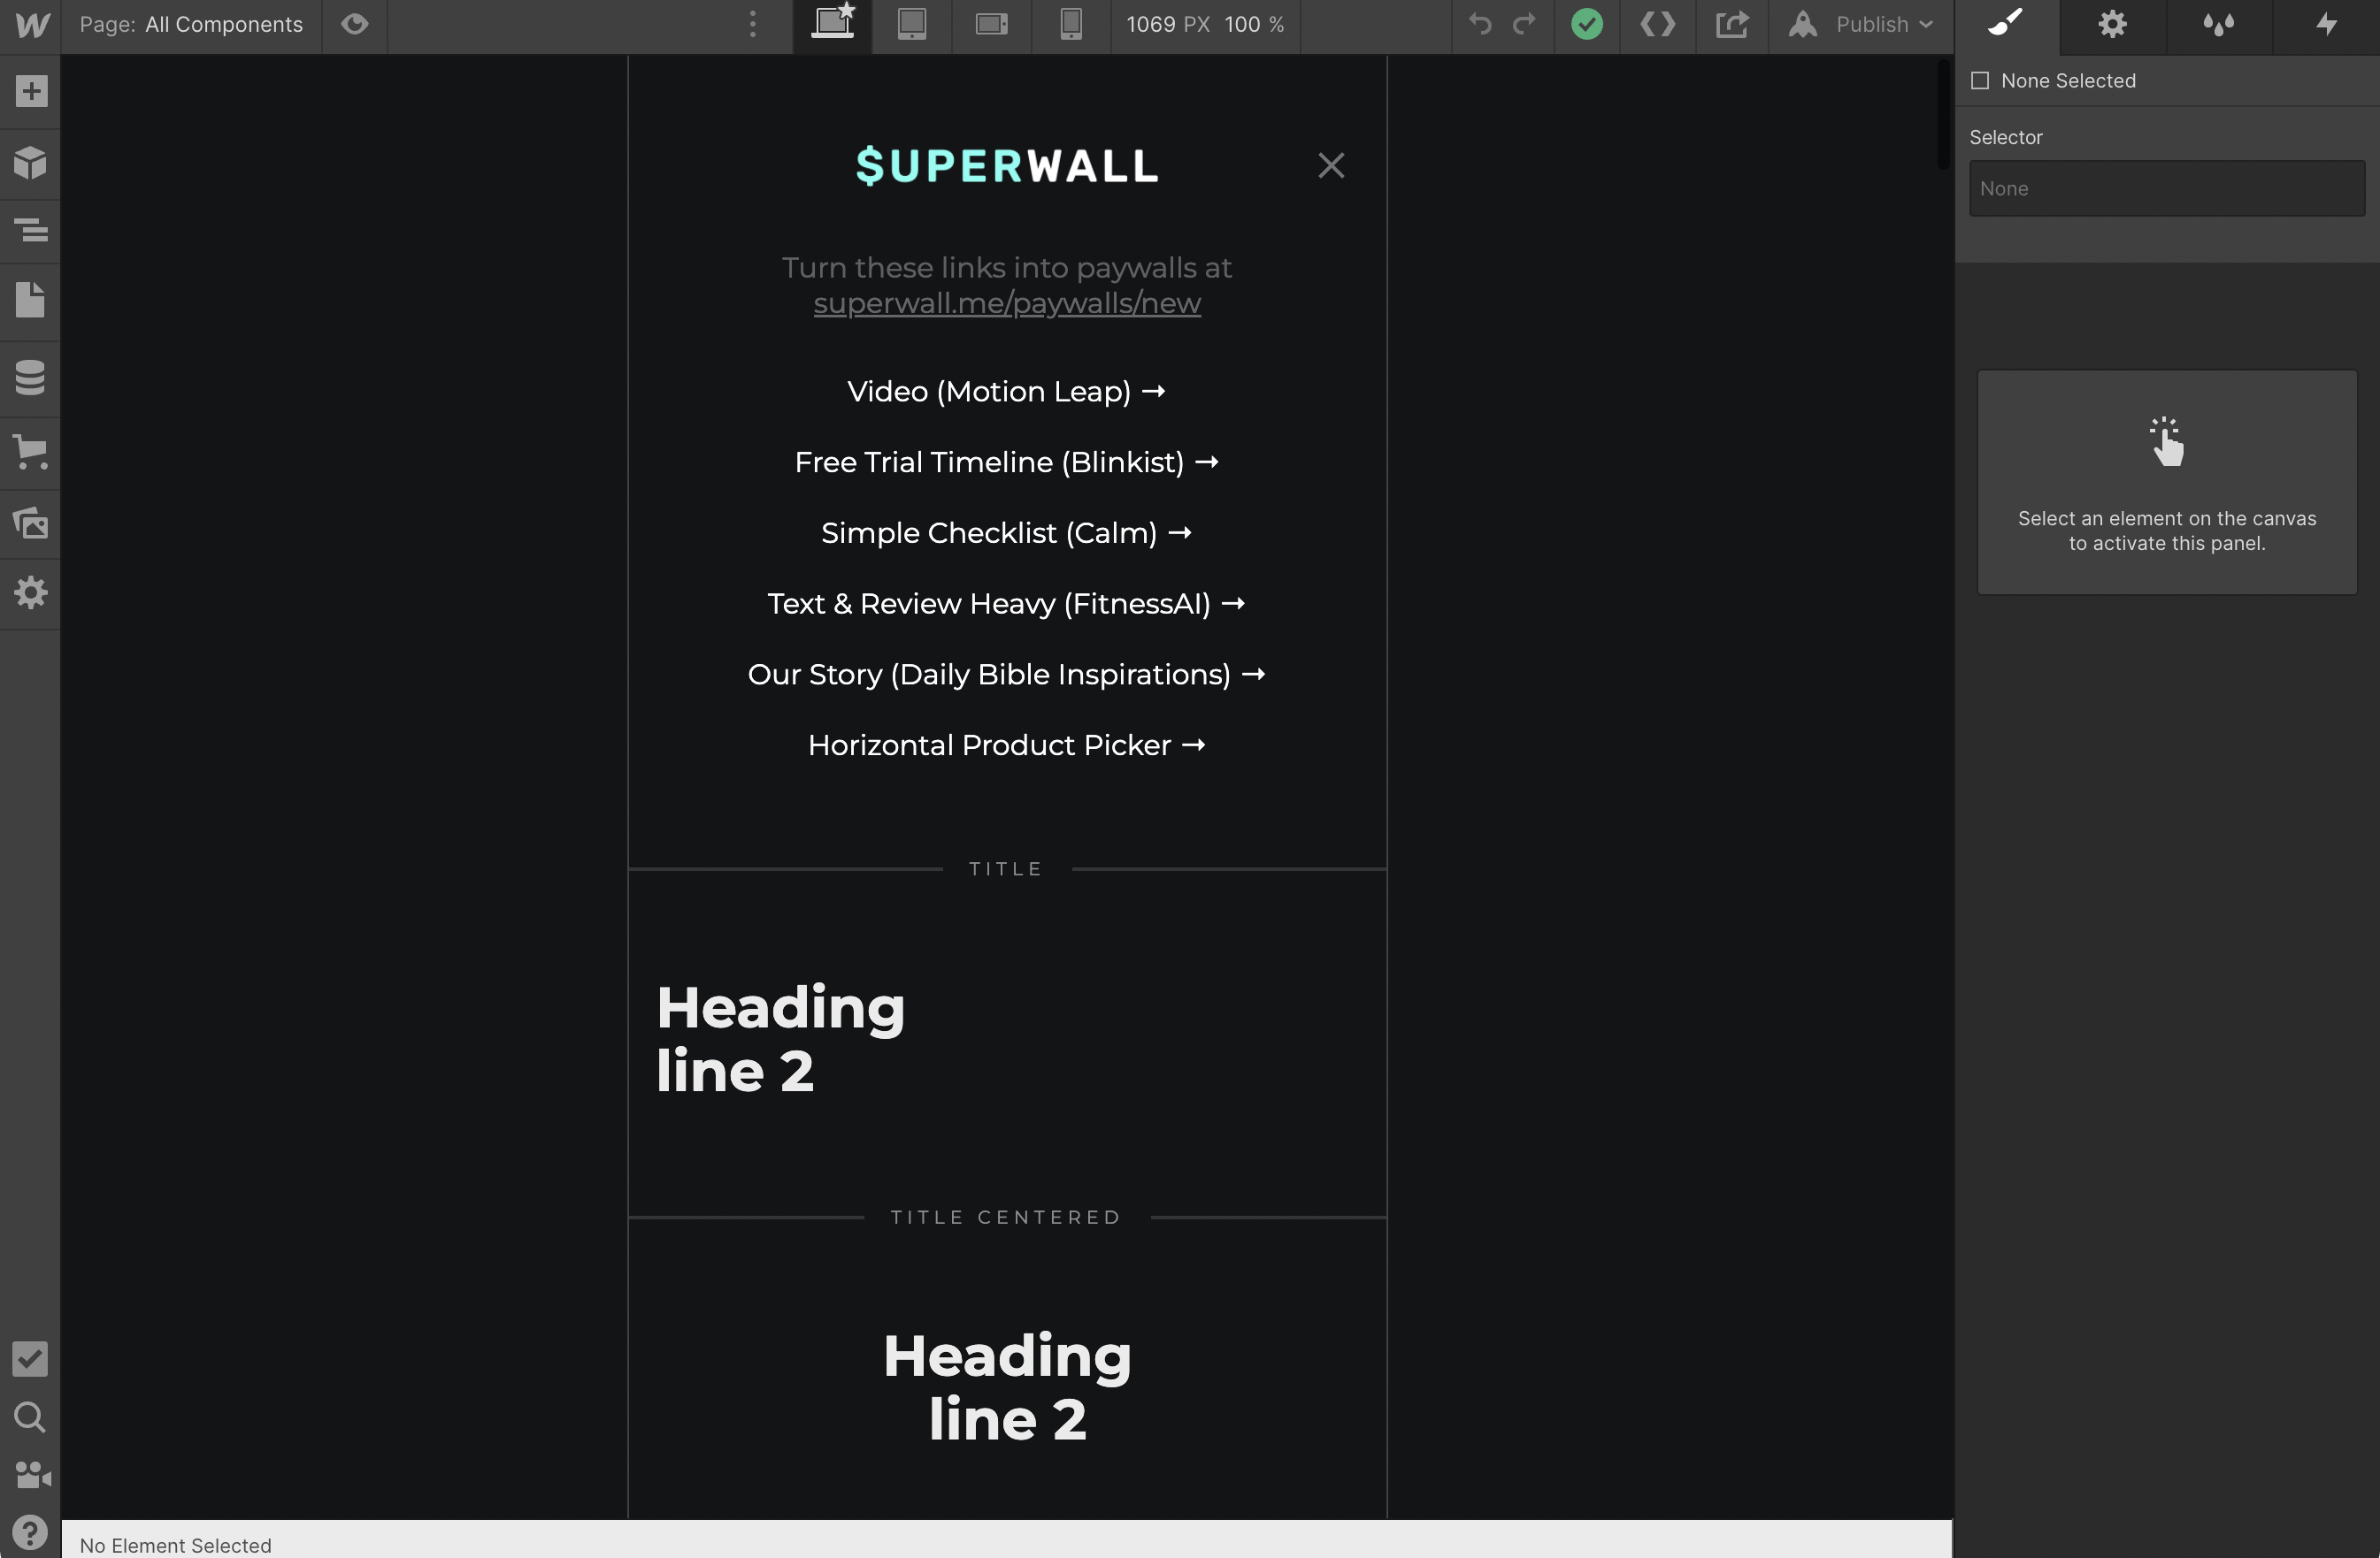Open the Navigator panel
Screen dimensions: 2380x1558
click(30, 231)
